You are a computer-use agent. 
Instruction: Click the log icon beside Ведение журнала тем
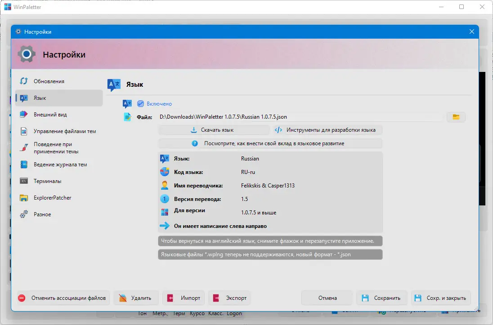[x=23, y=165]
